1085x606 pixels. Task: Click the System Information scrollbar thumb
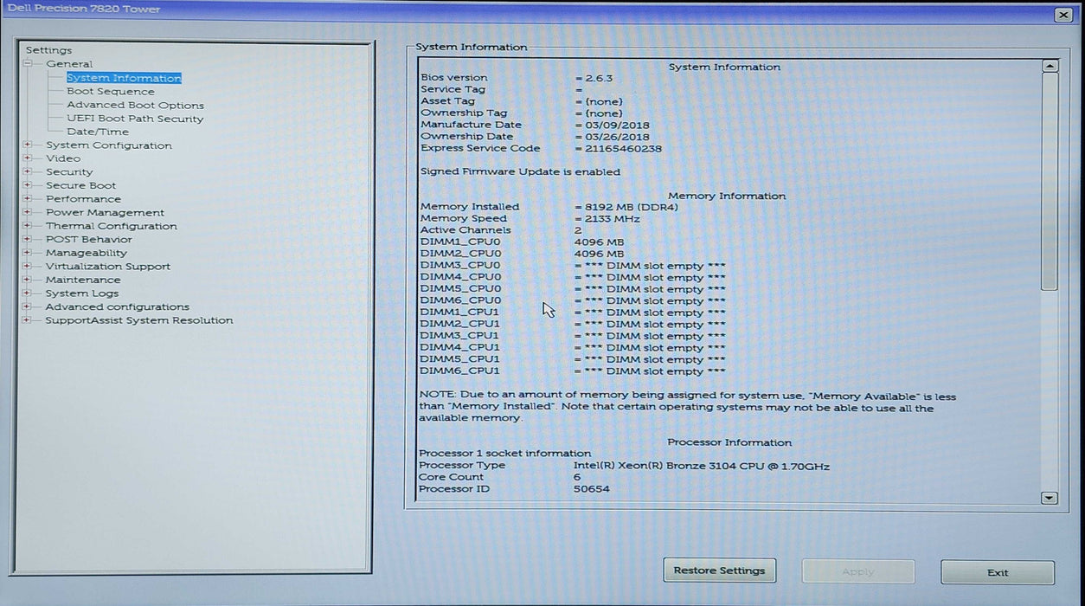click(1050, 182)
